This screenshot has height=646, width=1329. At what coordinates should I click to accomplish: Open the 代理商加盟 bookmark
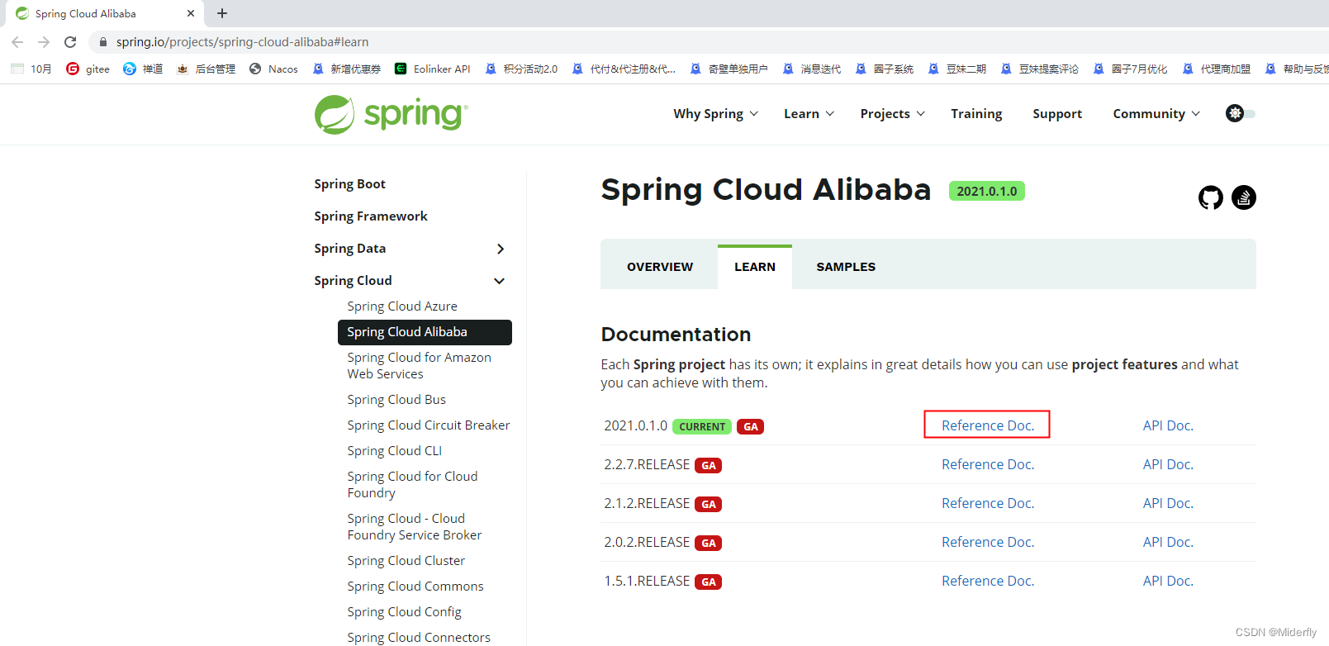(x=1216, y=69)
